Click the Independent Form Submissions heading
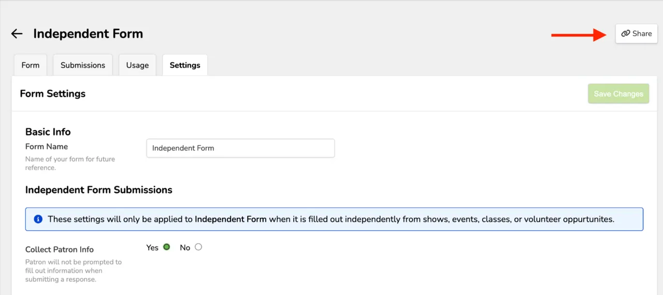 (x=99, y=190)
